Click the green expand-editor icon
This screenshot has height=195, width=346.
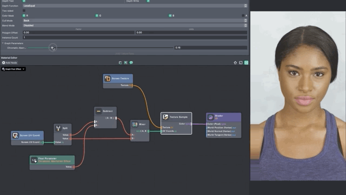click(247, 62)
